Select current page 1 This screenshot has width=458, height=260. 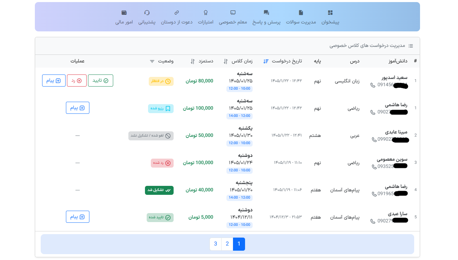(x=239, y=244)
